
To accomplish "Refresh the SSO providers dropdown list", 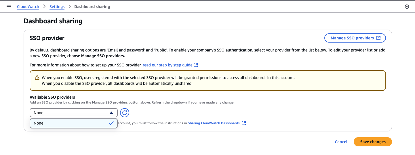I will coord(125,113).
